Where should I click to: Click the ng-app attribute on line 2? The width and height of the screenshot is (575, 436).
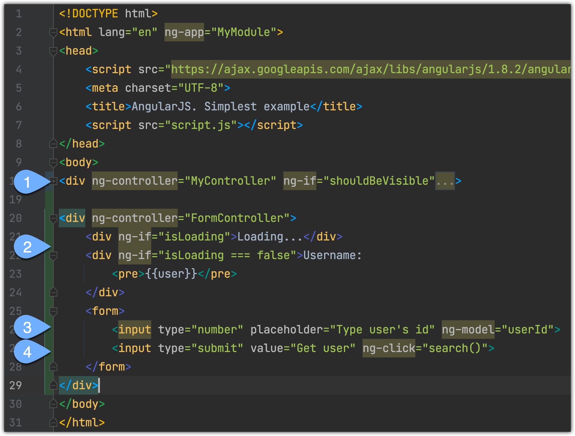184,32
